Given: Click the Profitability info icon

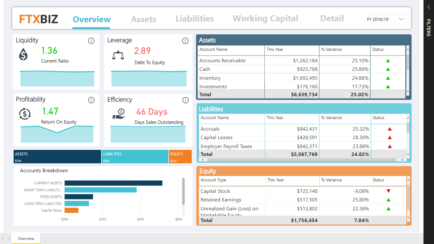Looking at the screenshot, I should 91,100.
